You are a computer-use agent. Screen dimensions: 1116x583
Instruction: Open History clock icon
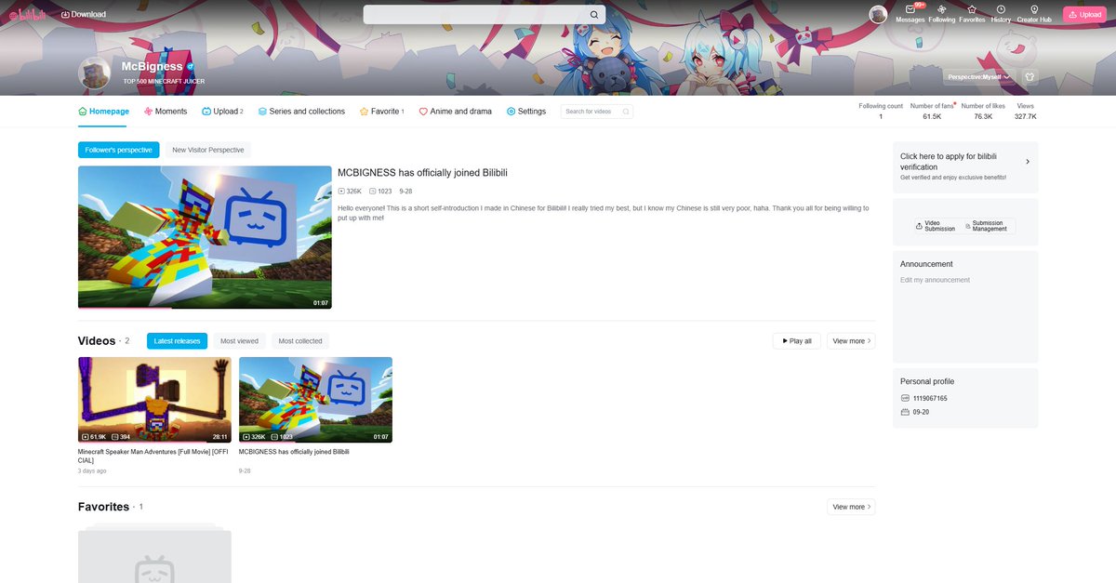pos(1001,9)
